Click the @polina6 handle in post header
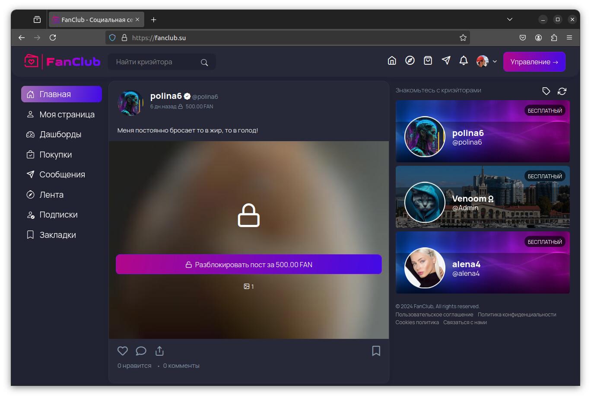Image resolution: width=591 pixels, height=398 pixels. pos(205,97)
